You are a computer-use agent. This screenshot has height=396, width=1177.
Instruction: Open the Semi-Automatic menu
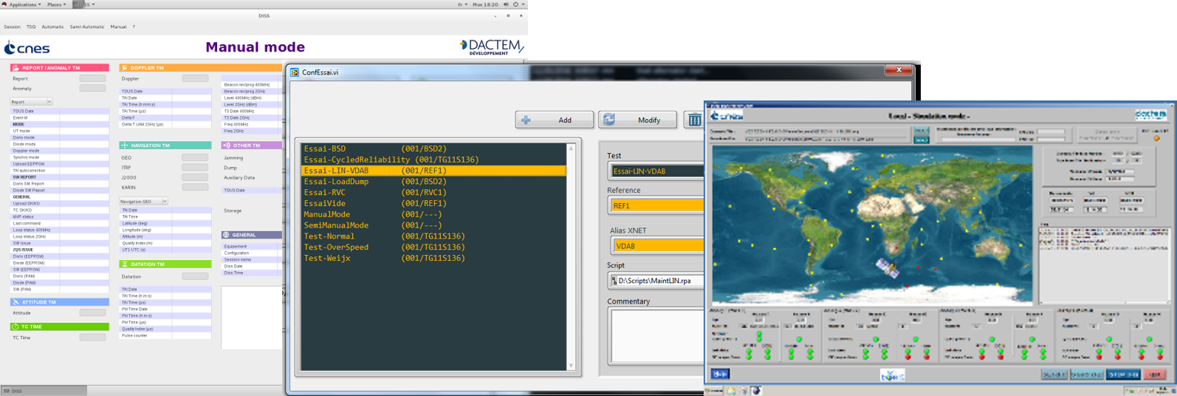(x=87, y=27)
